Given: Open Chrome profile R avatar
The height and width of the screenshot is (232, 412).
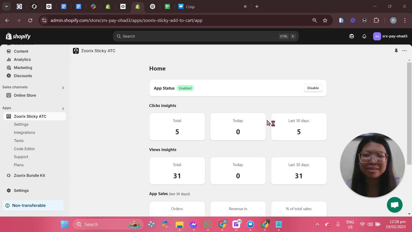Looking at the screenshot, I should coord(393,20).
